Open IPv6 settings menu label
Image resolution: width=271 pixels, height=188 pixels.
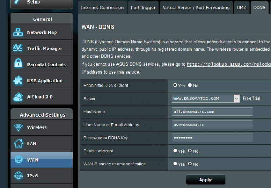(32, 176)
